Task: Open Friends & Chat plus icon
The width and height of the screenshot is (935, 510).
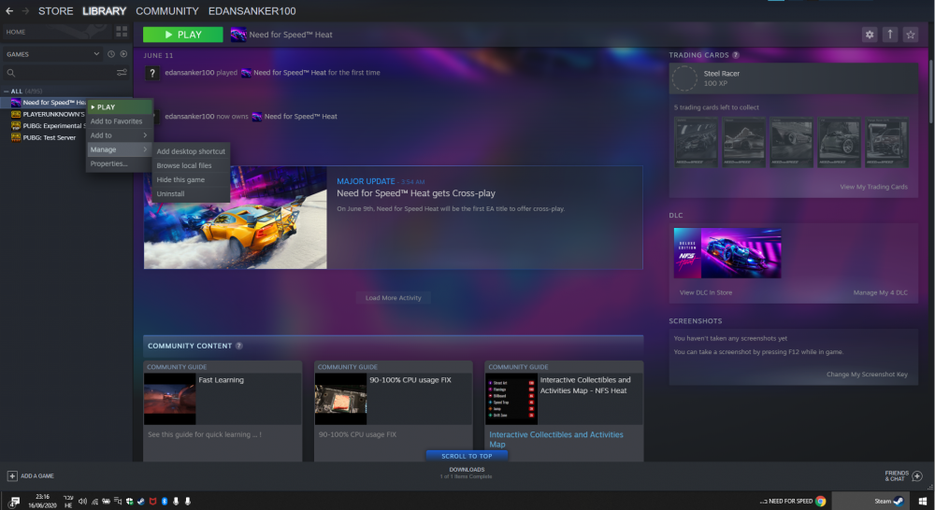Action: (x=917, y=476)
